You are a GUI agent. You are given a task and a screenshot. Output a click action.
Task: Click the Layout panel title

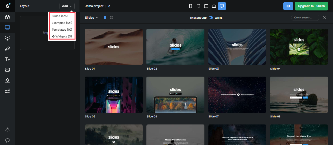click(x=25, y=6)
